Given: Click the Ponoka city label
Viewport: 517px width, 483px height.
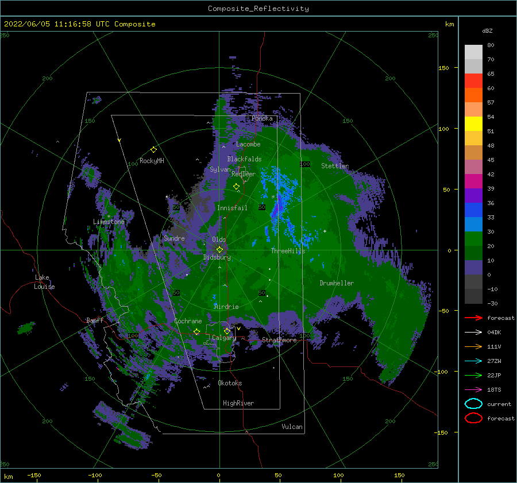Looking at the screenshot, I should click(x=262, y=118).
